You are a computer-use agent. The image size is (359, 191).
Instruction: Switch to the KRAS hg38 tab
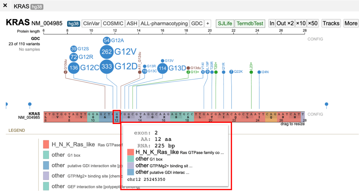[x=28, y=6]
